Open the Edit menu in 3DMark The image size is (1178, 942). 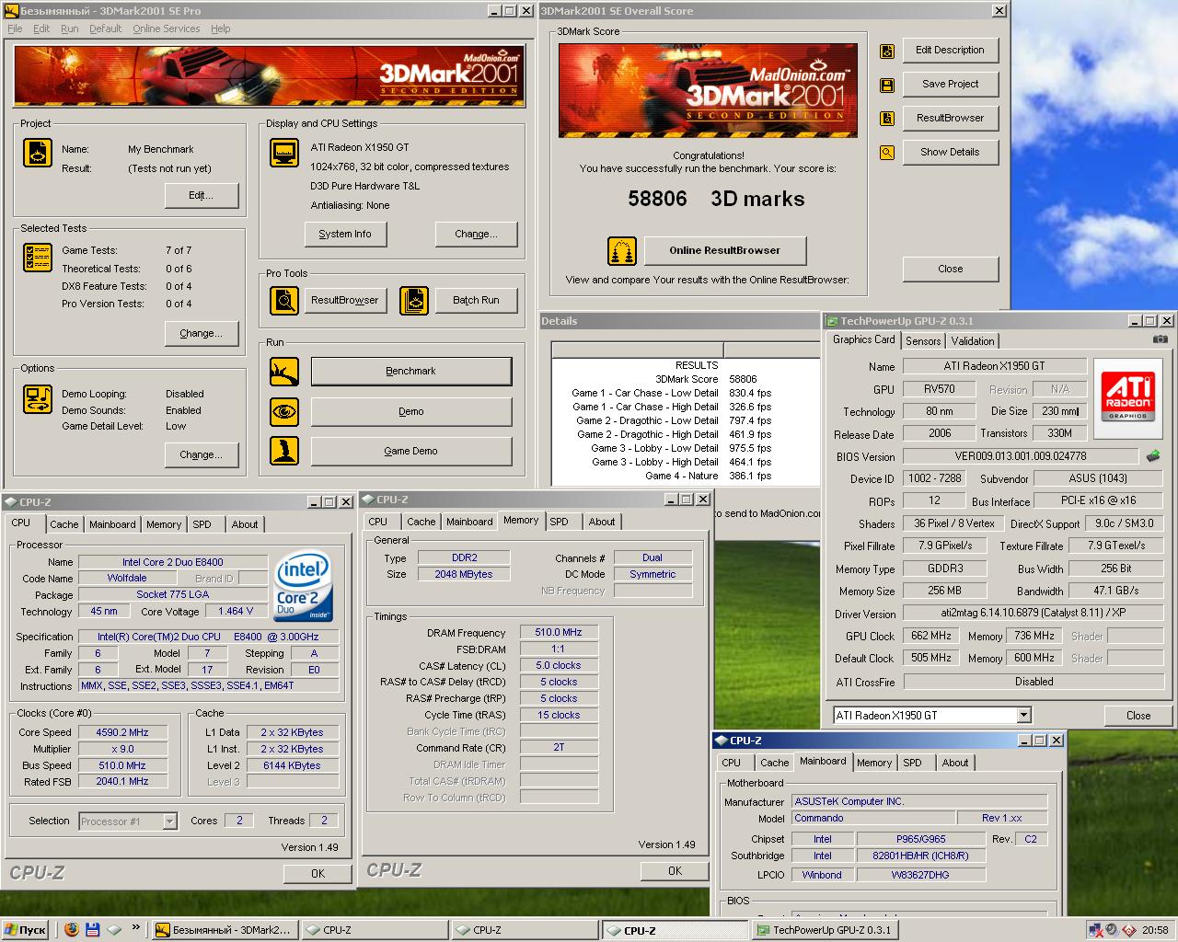41,29
